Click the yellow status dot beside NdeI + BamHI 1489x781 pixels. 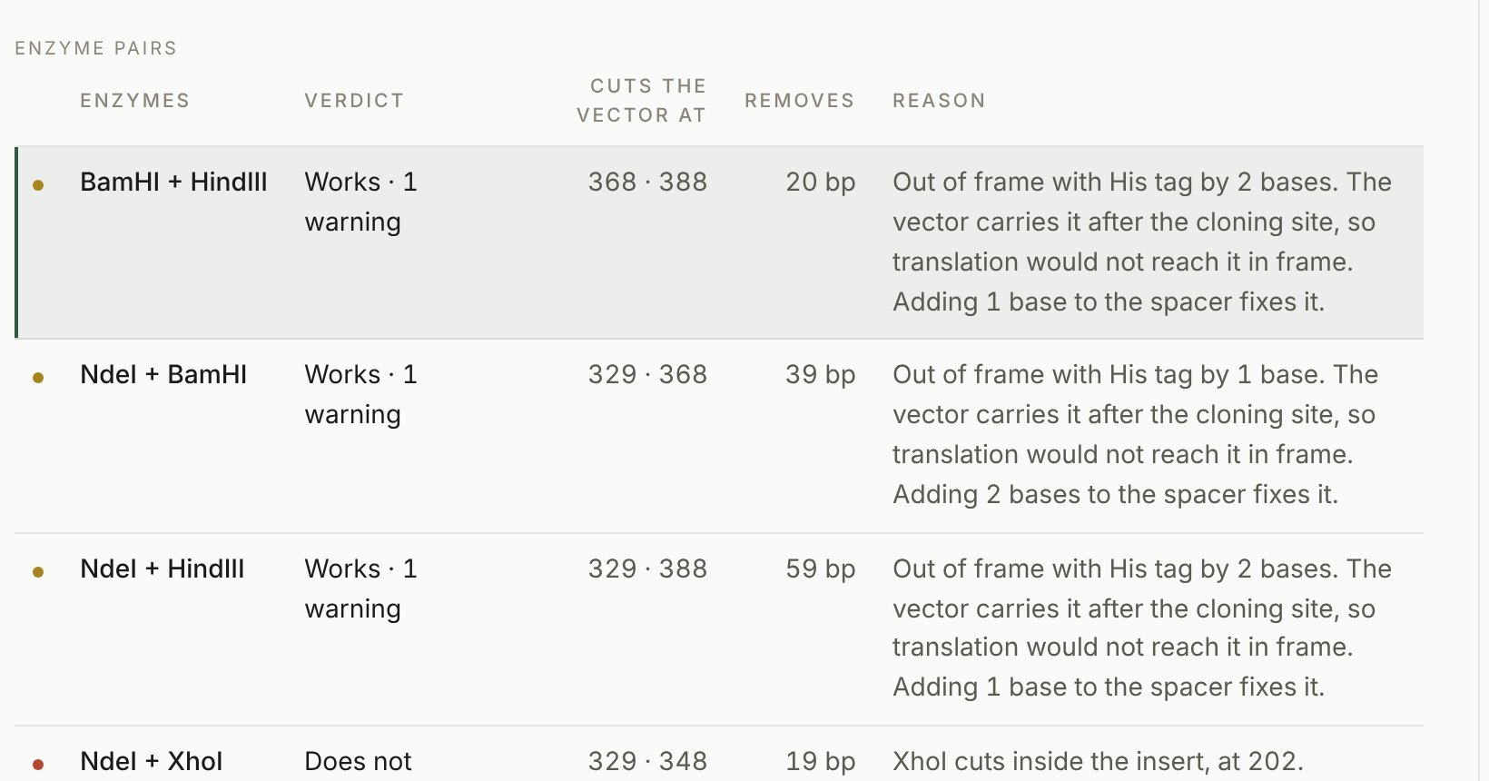point(38,377)
